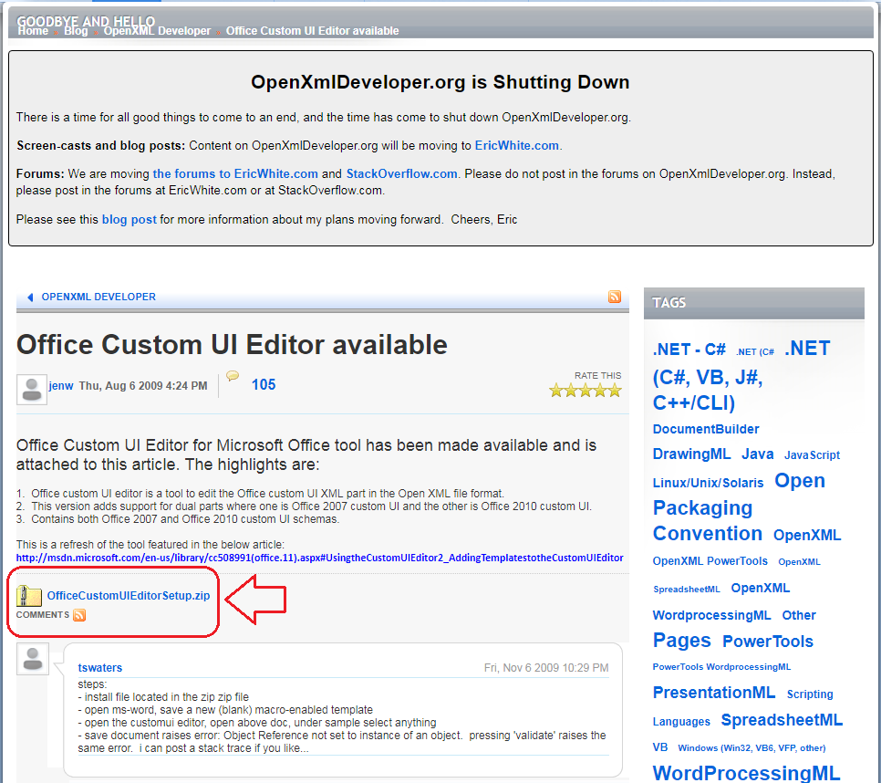Click the COMMENTS label under the attachment
881x783 pixels.
tap(43, 615)
